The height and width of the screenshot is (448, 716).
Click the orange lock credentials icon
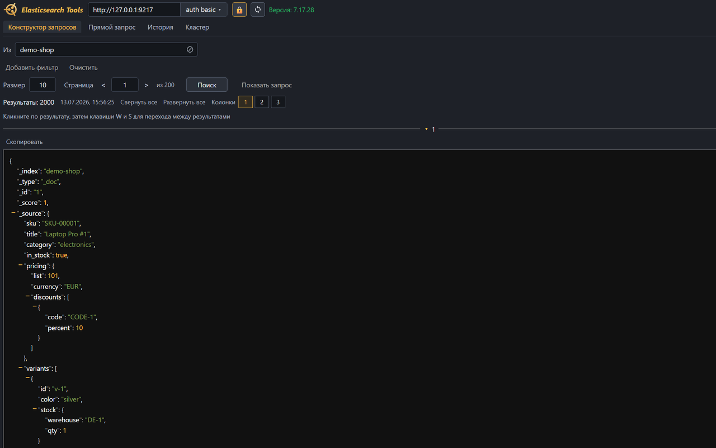click(239, 10)
